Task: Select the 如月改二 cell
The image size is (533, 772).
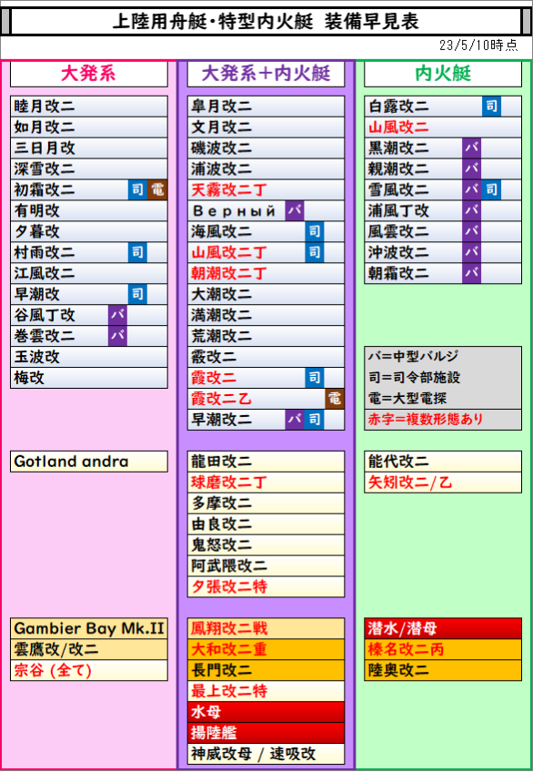Action: tap(89, 127)
